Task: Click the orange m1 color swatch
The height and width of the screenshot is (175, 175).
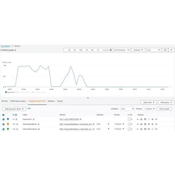Action: click(8, 124)
